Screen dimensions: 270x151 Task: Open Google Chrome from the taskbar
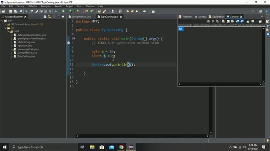point(121,147)
